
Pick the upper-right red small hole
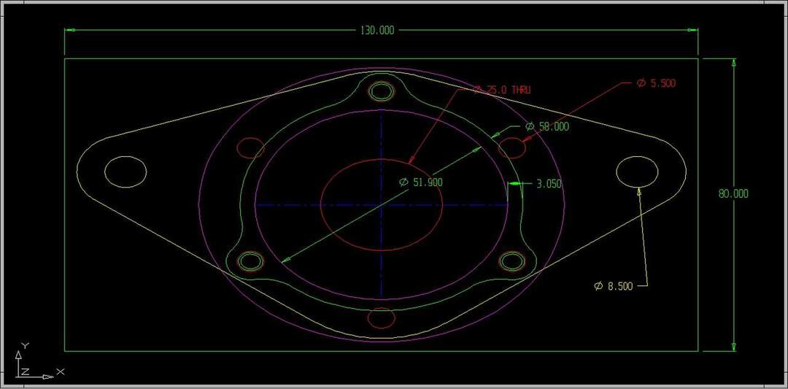pyautogui.click(x=512, y=147)
